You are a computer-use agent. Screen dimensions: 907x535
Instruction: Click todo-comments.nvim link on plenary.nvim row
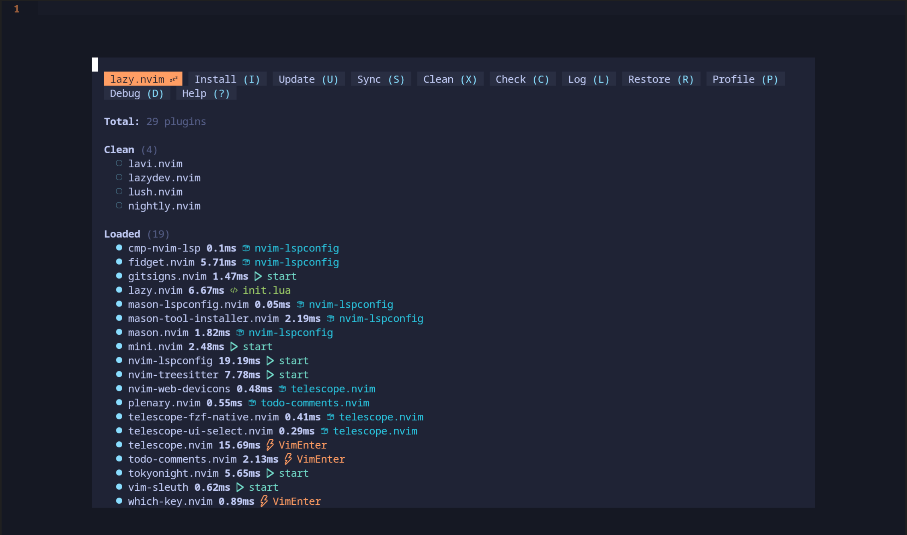315,403
